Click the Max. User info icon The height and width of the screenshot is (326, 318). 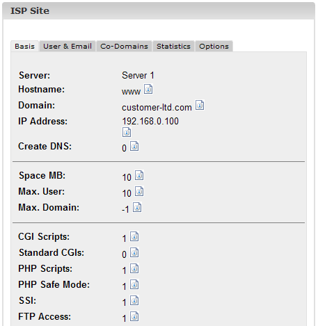[x=139, y=191]
